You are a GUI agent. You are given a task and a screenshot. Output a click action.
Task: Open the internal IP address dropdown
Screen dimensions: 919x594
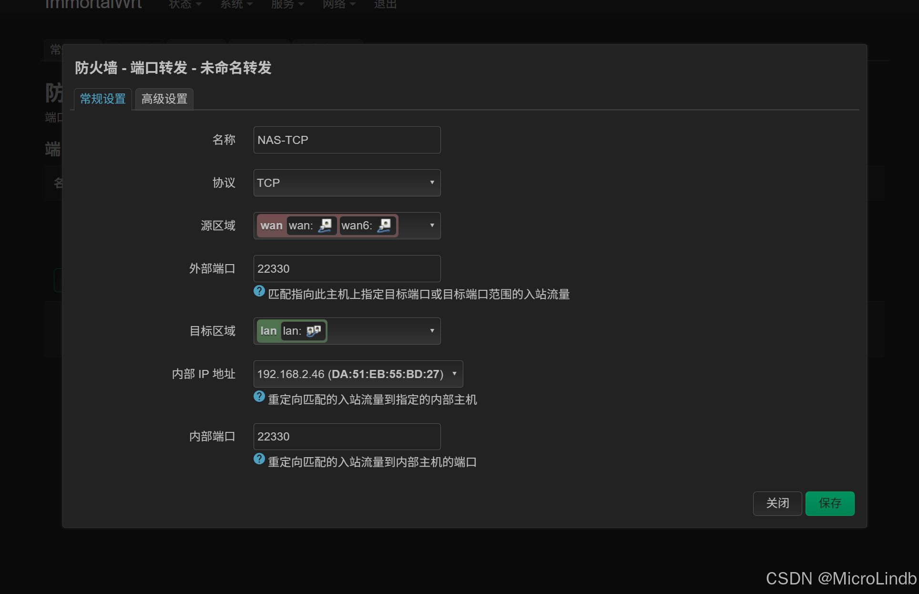[x=358, y=374]
